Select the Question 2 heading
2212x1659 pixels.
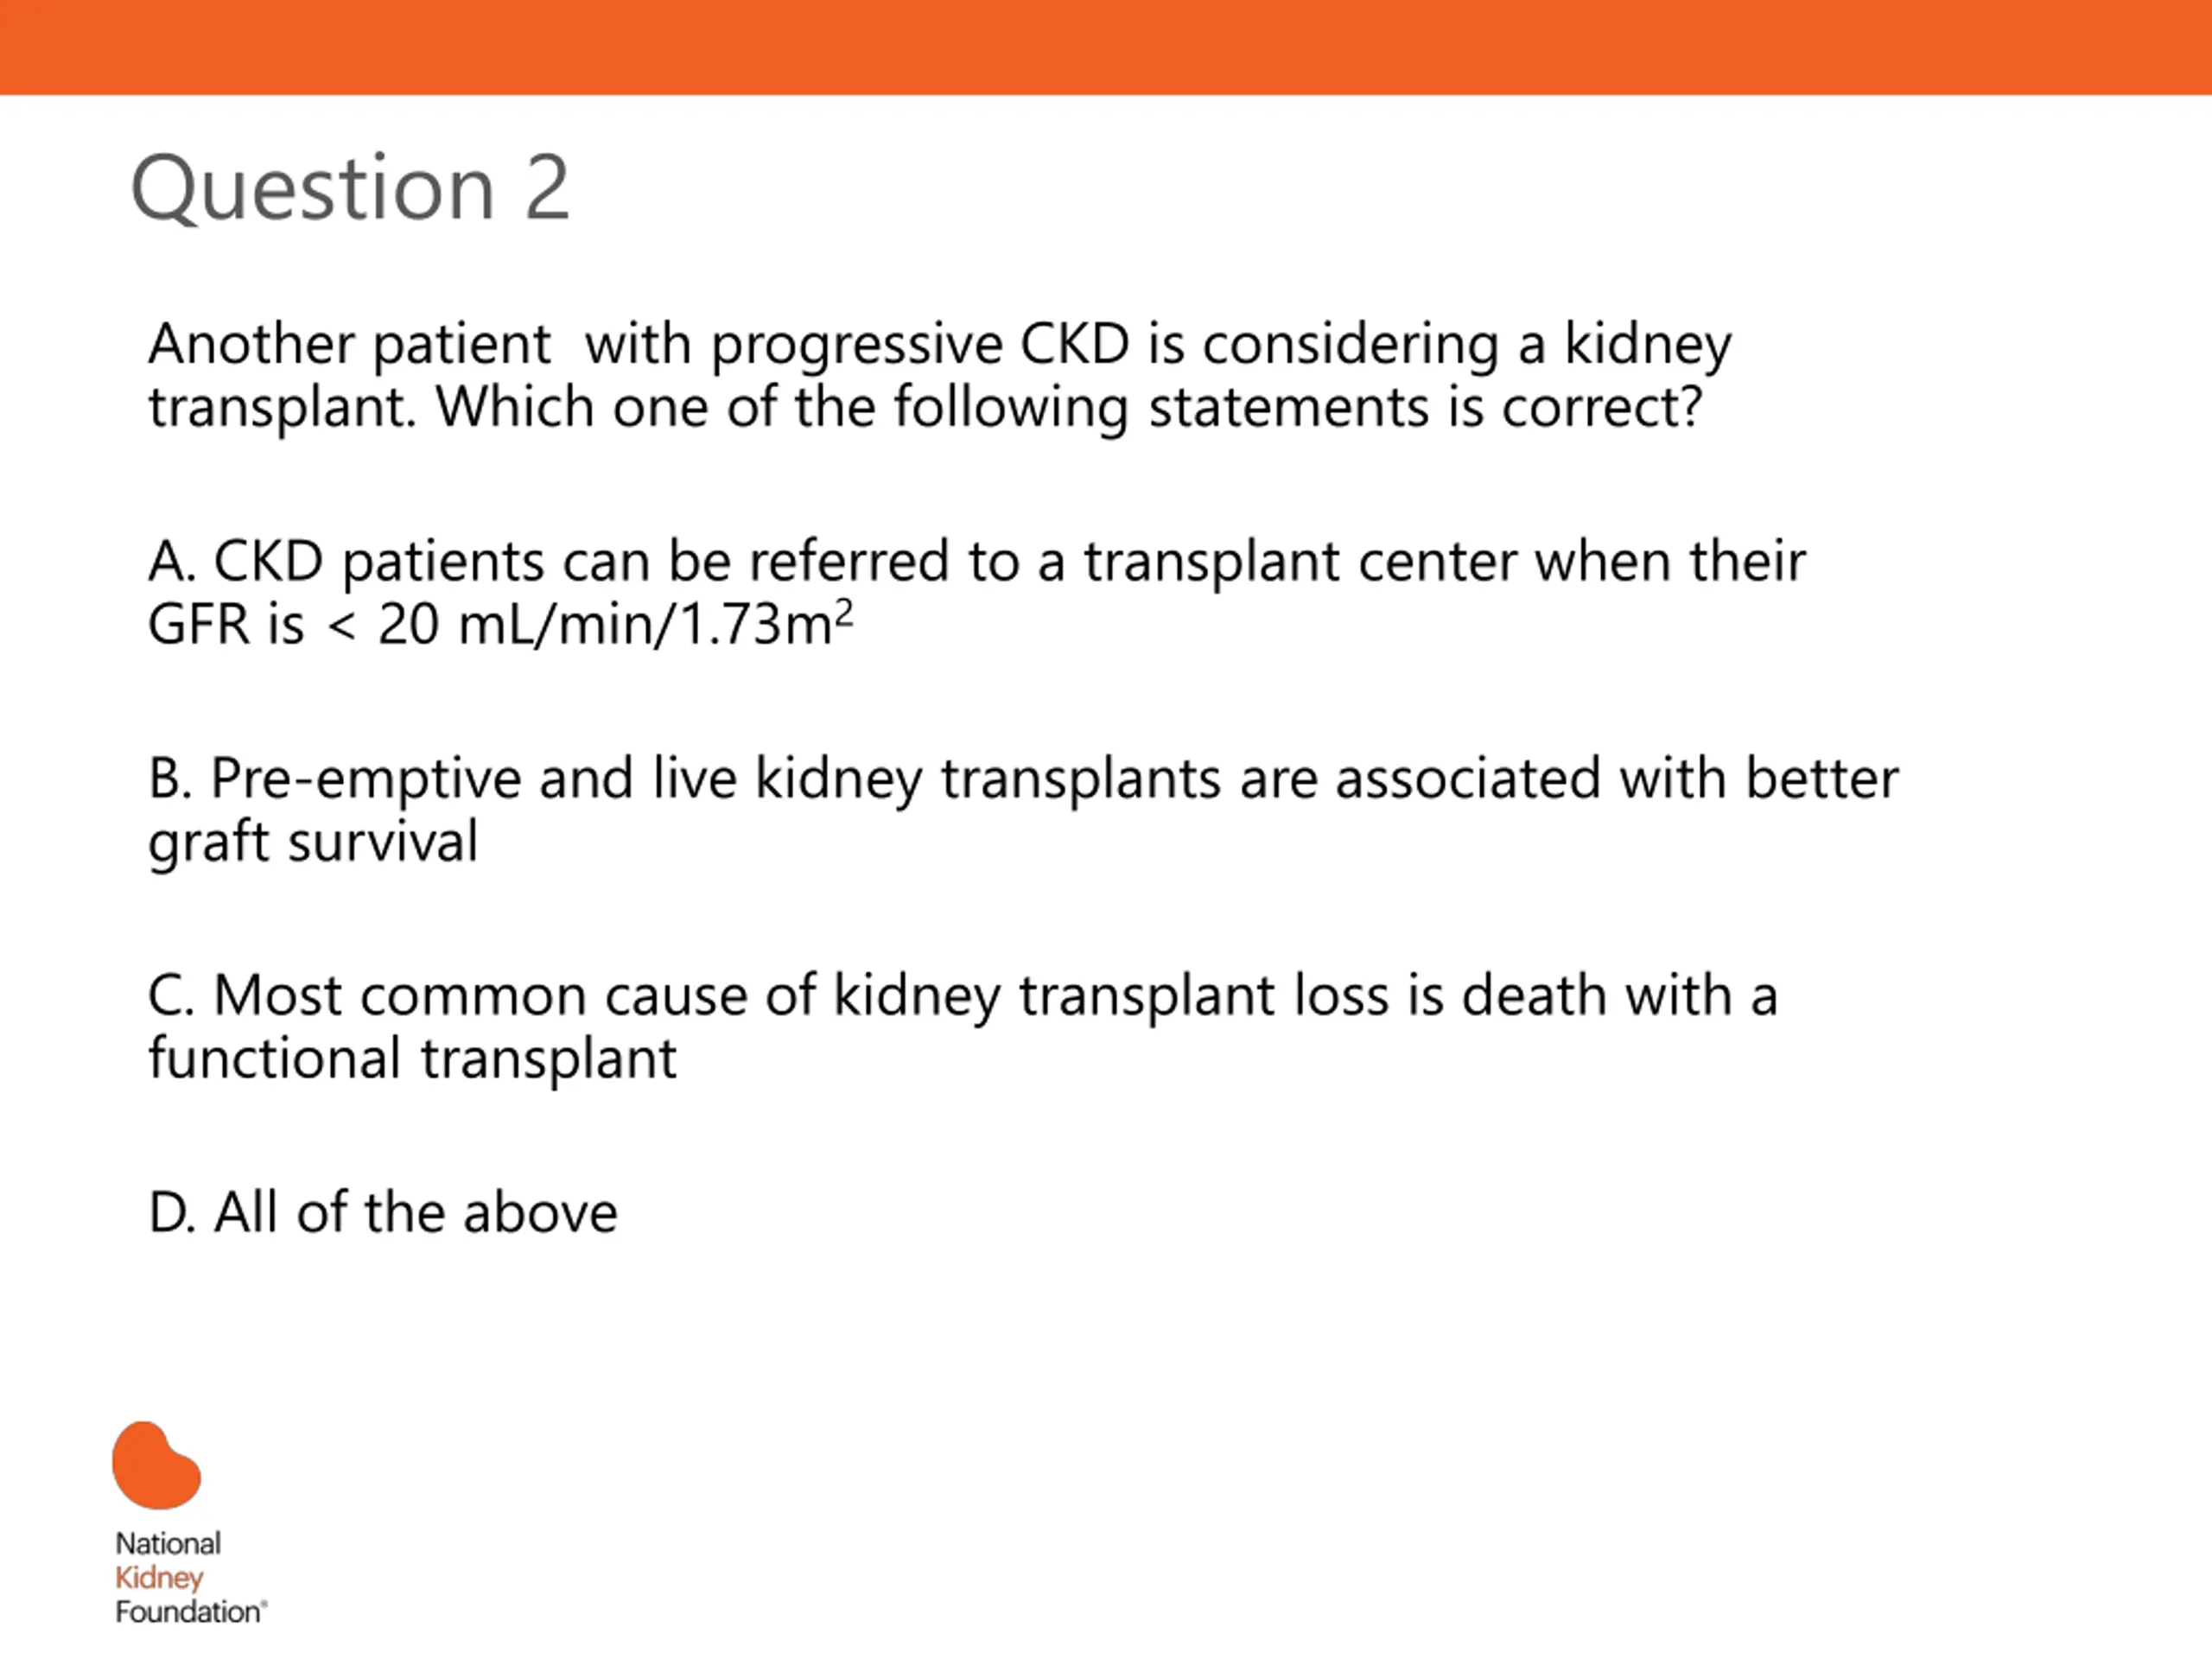click(x=350, y=188)
